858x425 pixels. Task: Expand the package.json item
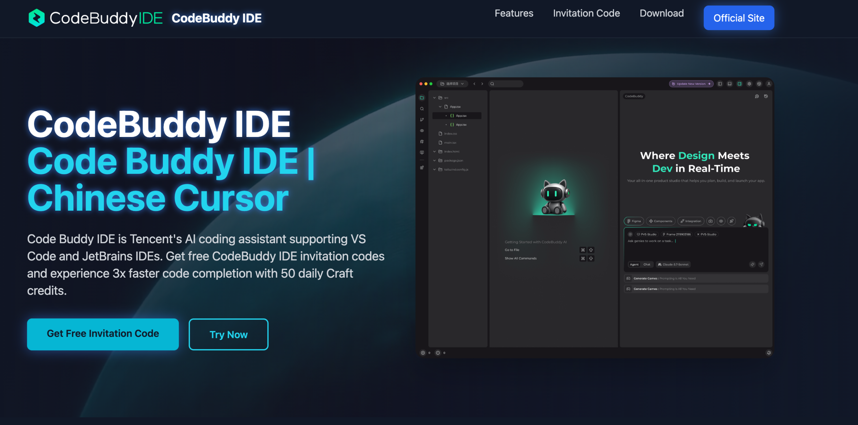[434, 160]
